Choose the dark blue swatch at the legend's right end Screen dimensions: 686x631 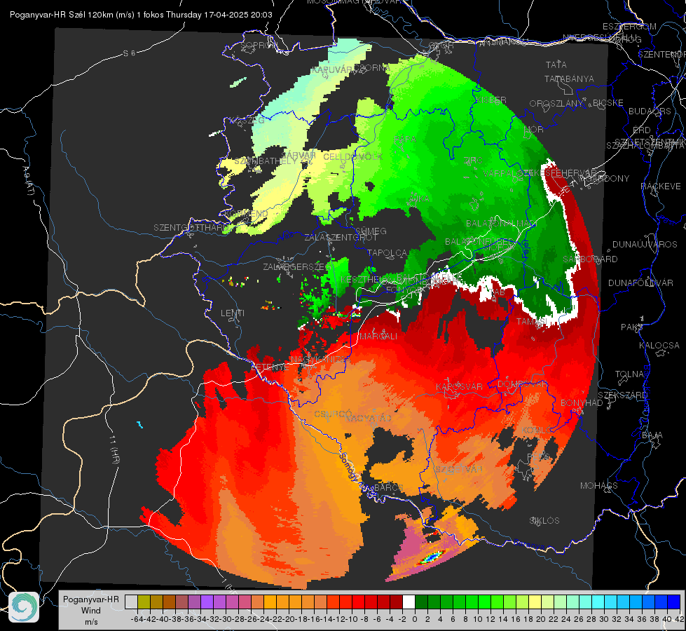(x=674, y=602)
